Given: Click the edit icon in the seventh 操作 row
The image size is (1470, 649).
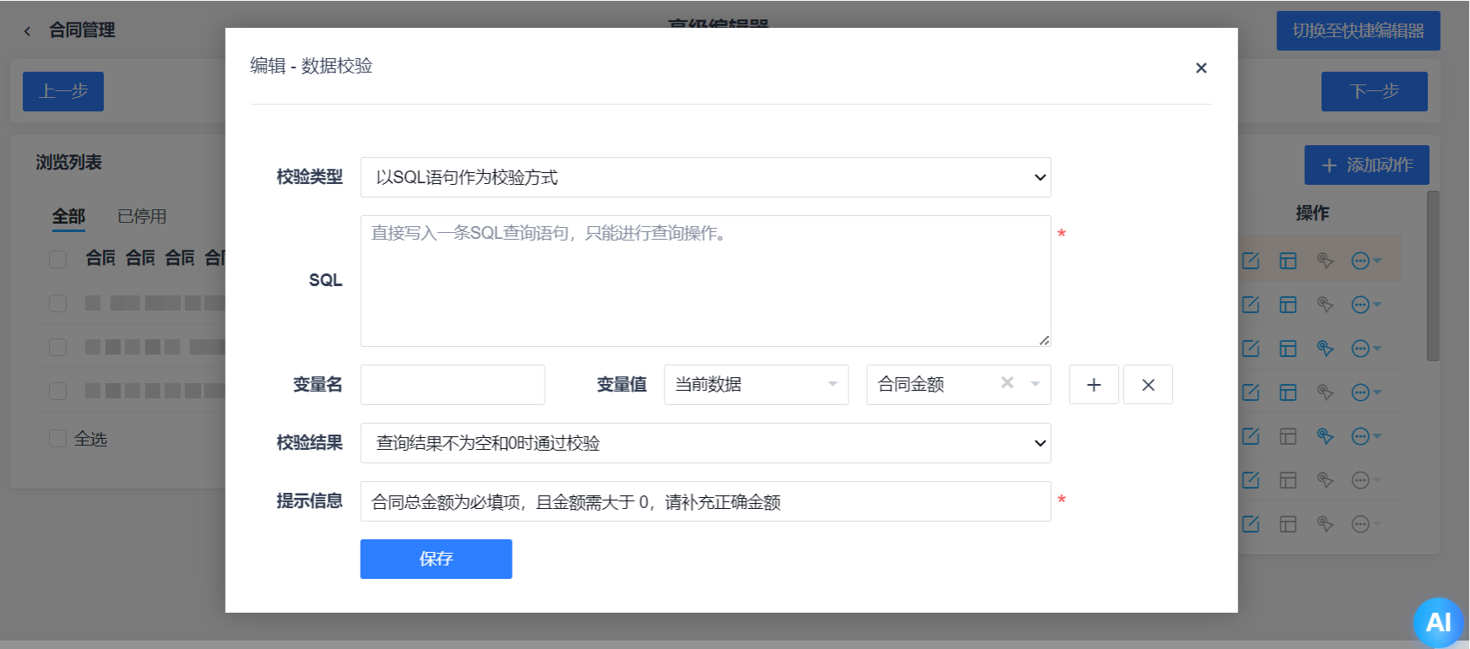Looking at the screenshot, I should pyautogui.click(x=1250, y=524).
